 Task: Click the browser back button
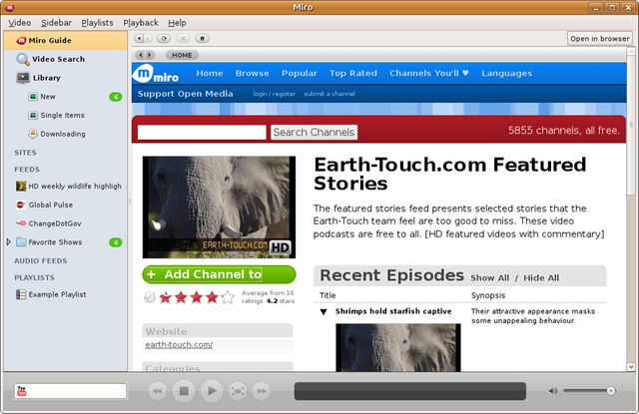(x=139, y=38)
